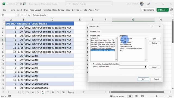
Task: Go to the Draw ribbon tab
Action: click(x=26, y=10)
